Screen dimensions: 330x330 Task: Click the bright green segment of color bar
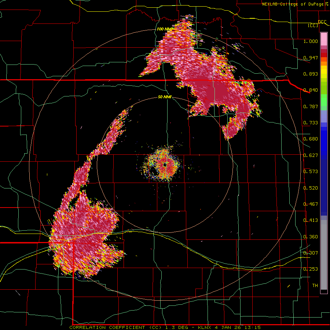coord(324,100)
